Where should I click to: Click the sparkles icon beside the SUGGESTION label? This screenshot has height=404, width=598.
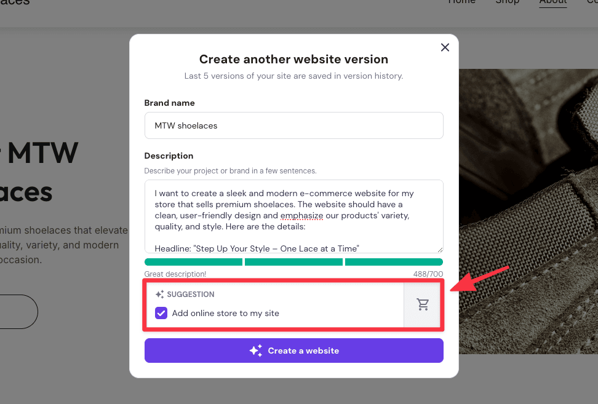(159, 294)
